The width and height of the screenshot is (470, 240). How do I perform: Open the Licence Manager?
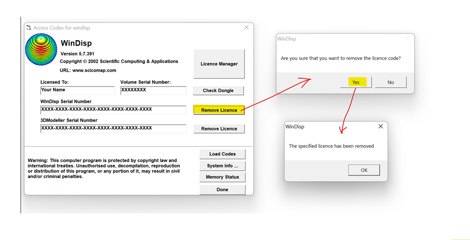tap(219, 64)
